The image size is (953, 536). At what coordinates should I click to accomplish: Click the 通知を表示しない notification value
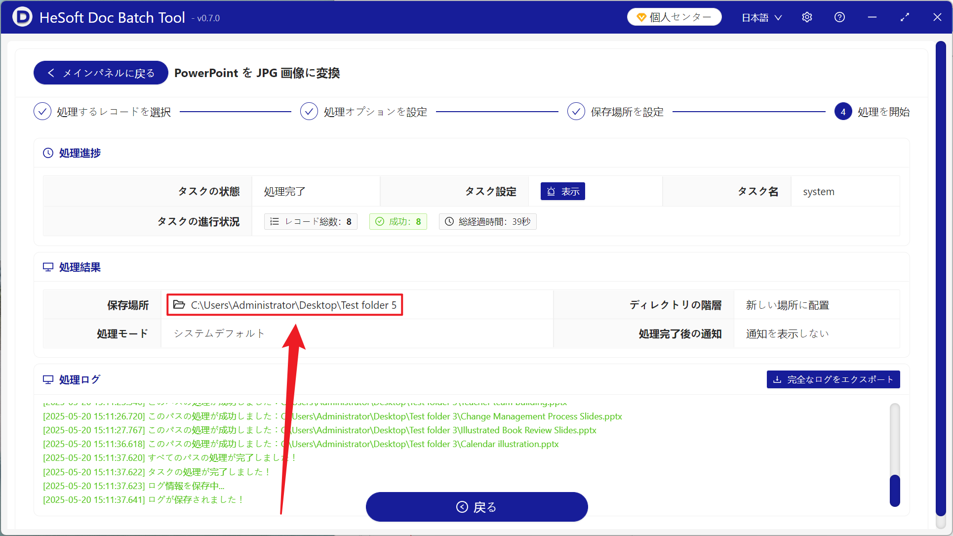pyautogui.click(x=788, y=334)
